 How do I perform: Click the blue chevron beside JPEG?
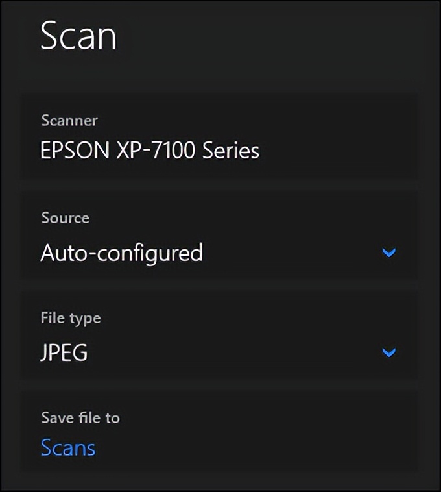click(388, 352)
